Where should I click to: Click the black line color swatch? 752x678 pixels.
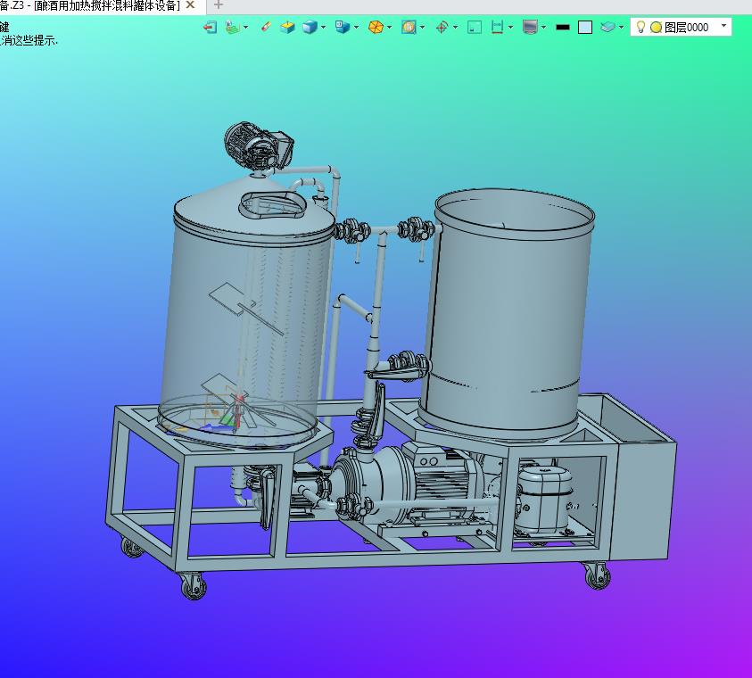pyautogui.click(x=562, y=27)
